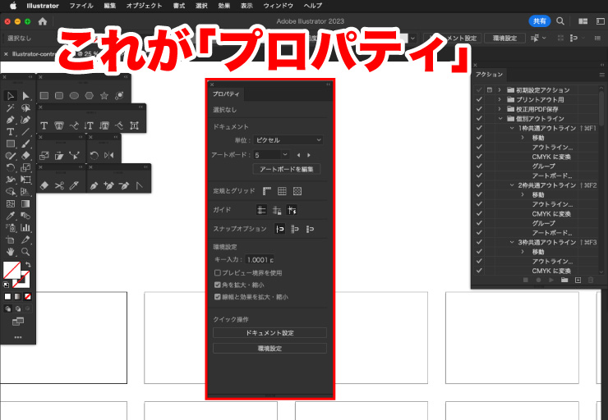Go to next artboard arrow
The image size is (608, 420).
click(309, 155)
